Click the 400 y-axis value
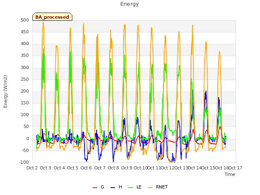Image resolution: width=260 pixels, height=195 pixels. (x=25, y=44)
